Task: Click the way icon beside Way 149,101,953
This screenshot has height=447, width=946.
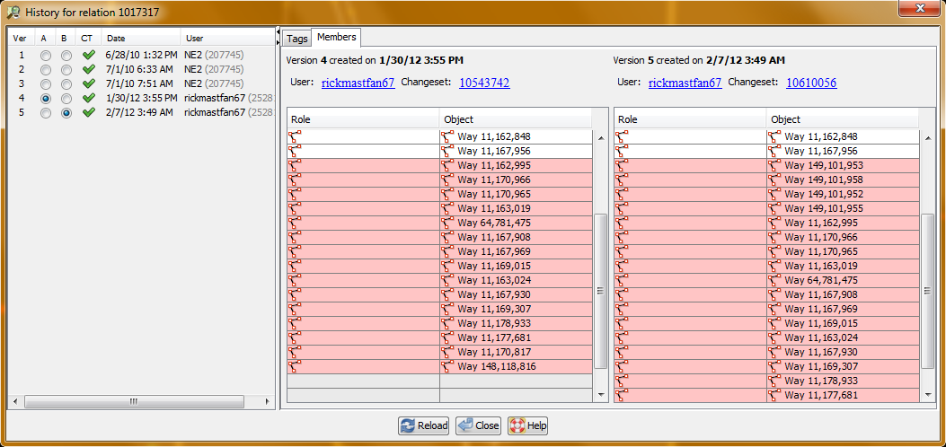Action: pos(774,165)
